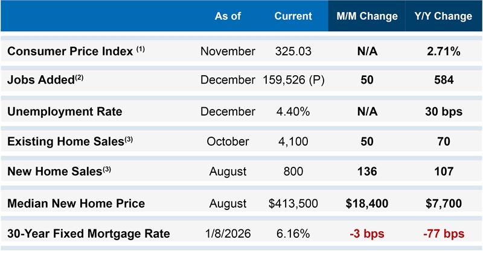Select the 'Y/Y Change' column header

coord(444,16)
